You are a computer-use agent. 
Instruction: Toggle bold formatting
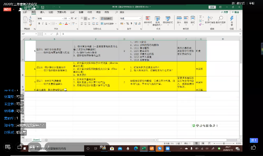pos(39,24)
